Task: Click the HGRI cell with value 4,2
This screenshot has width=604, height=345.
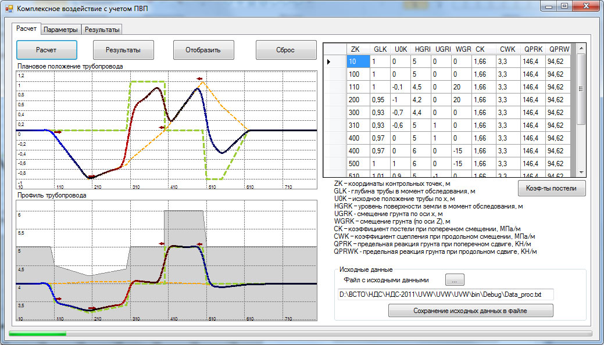Action: [421, 100]
